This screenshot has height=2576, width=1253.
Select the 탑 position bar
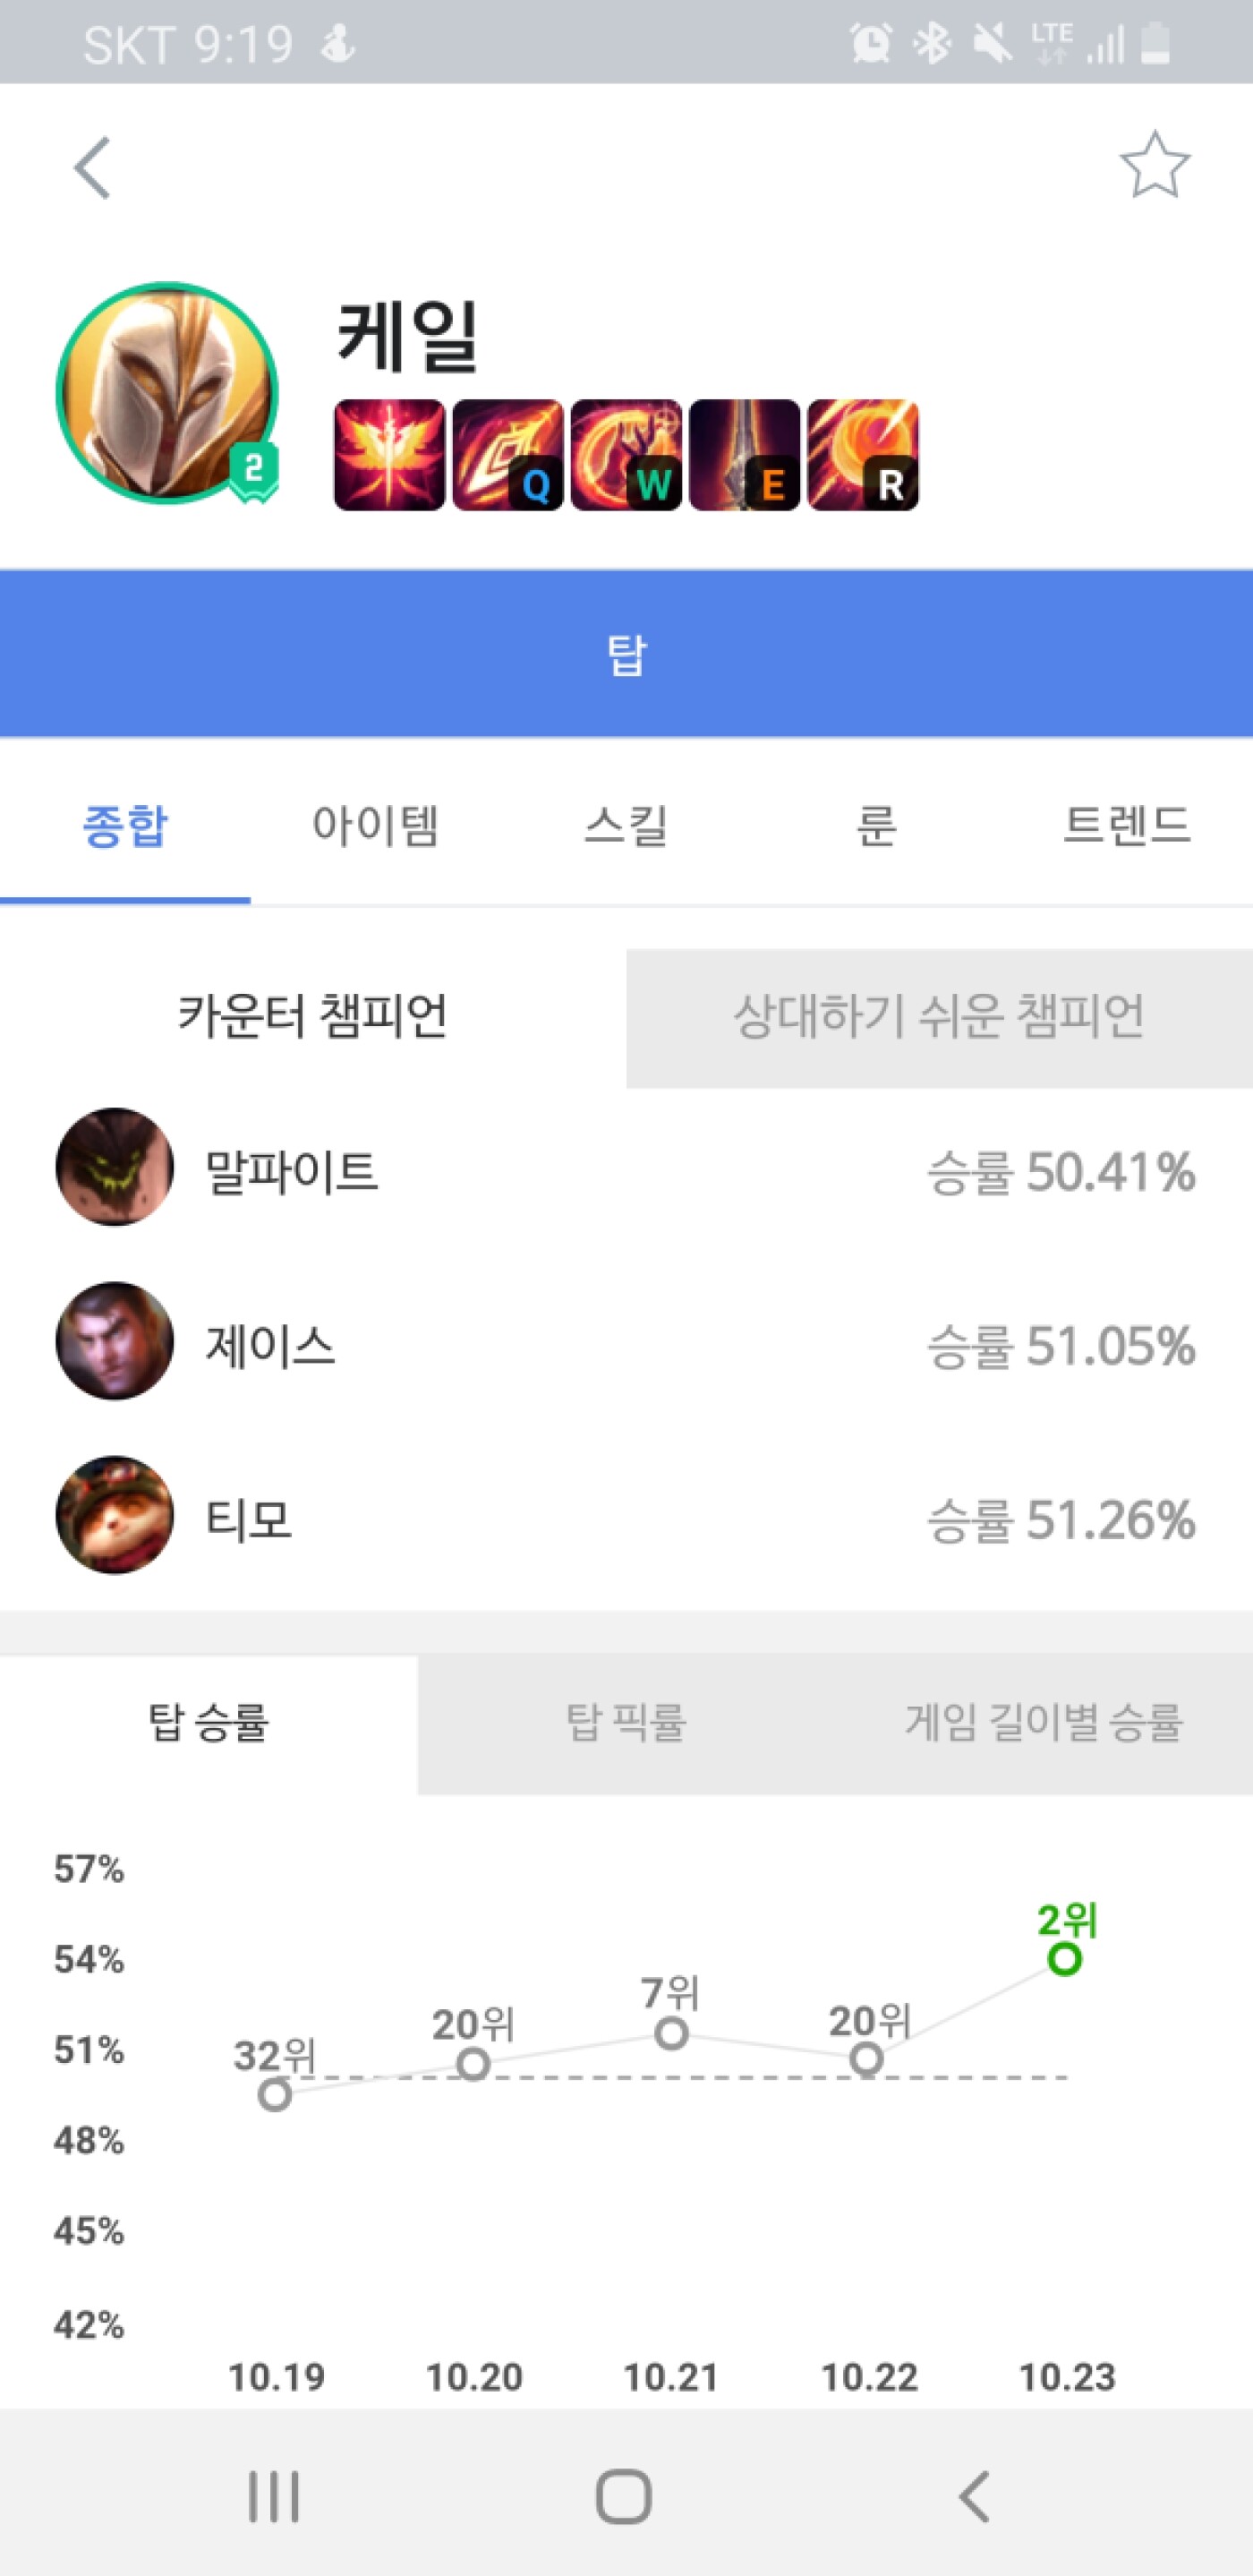click(626, 654)
